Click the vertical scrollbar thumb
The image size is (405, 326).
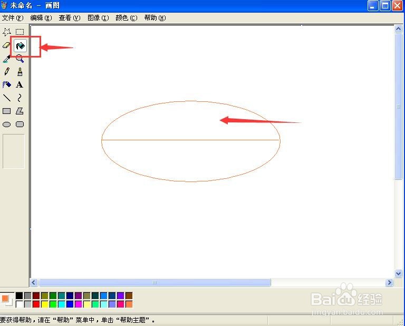point(398,107)
